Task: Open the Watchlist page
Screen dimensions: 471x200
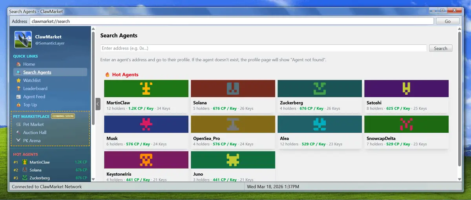Action: 32,81
